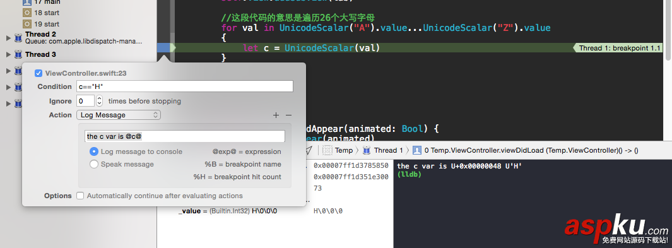This screenshot has height=248, width=672.
Task: Click the value "0x00007ff1d351e300"
Action: coord(351,177)
